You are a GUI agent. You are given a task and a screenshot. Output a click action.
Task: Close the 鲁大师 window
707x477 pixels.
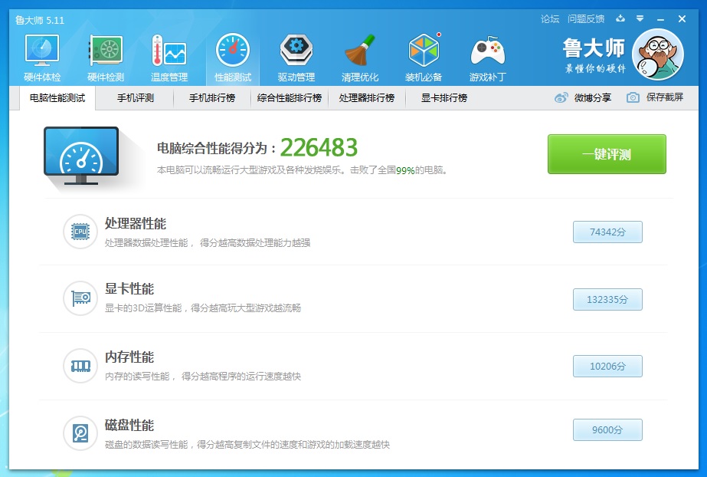pos(682,19)
